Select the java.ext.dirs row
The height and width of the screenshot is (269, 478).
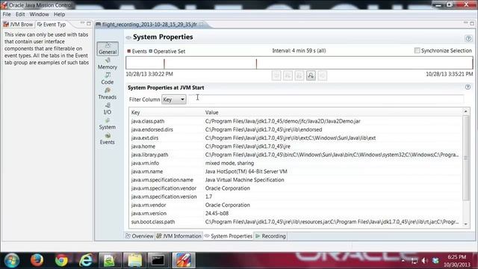[x=296, y=137]
